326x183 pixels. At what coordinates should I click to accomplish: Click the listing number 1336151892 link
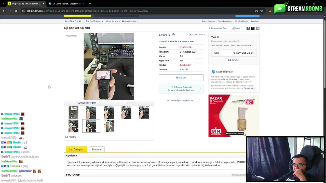(x=186, y=47)
